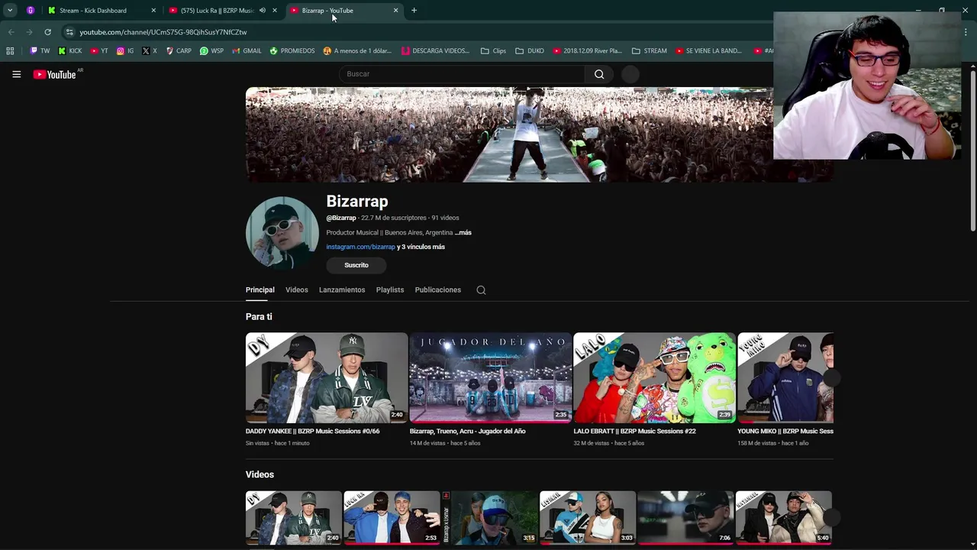
Task: Reload the current page
Action: (x=47, y=32)
